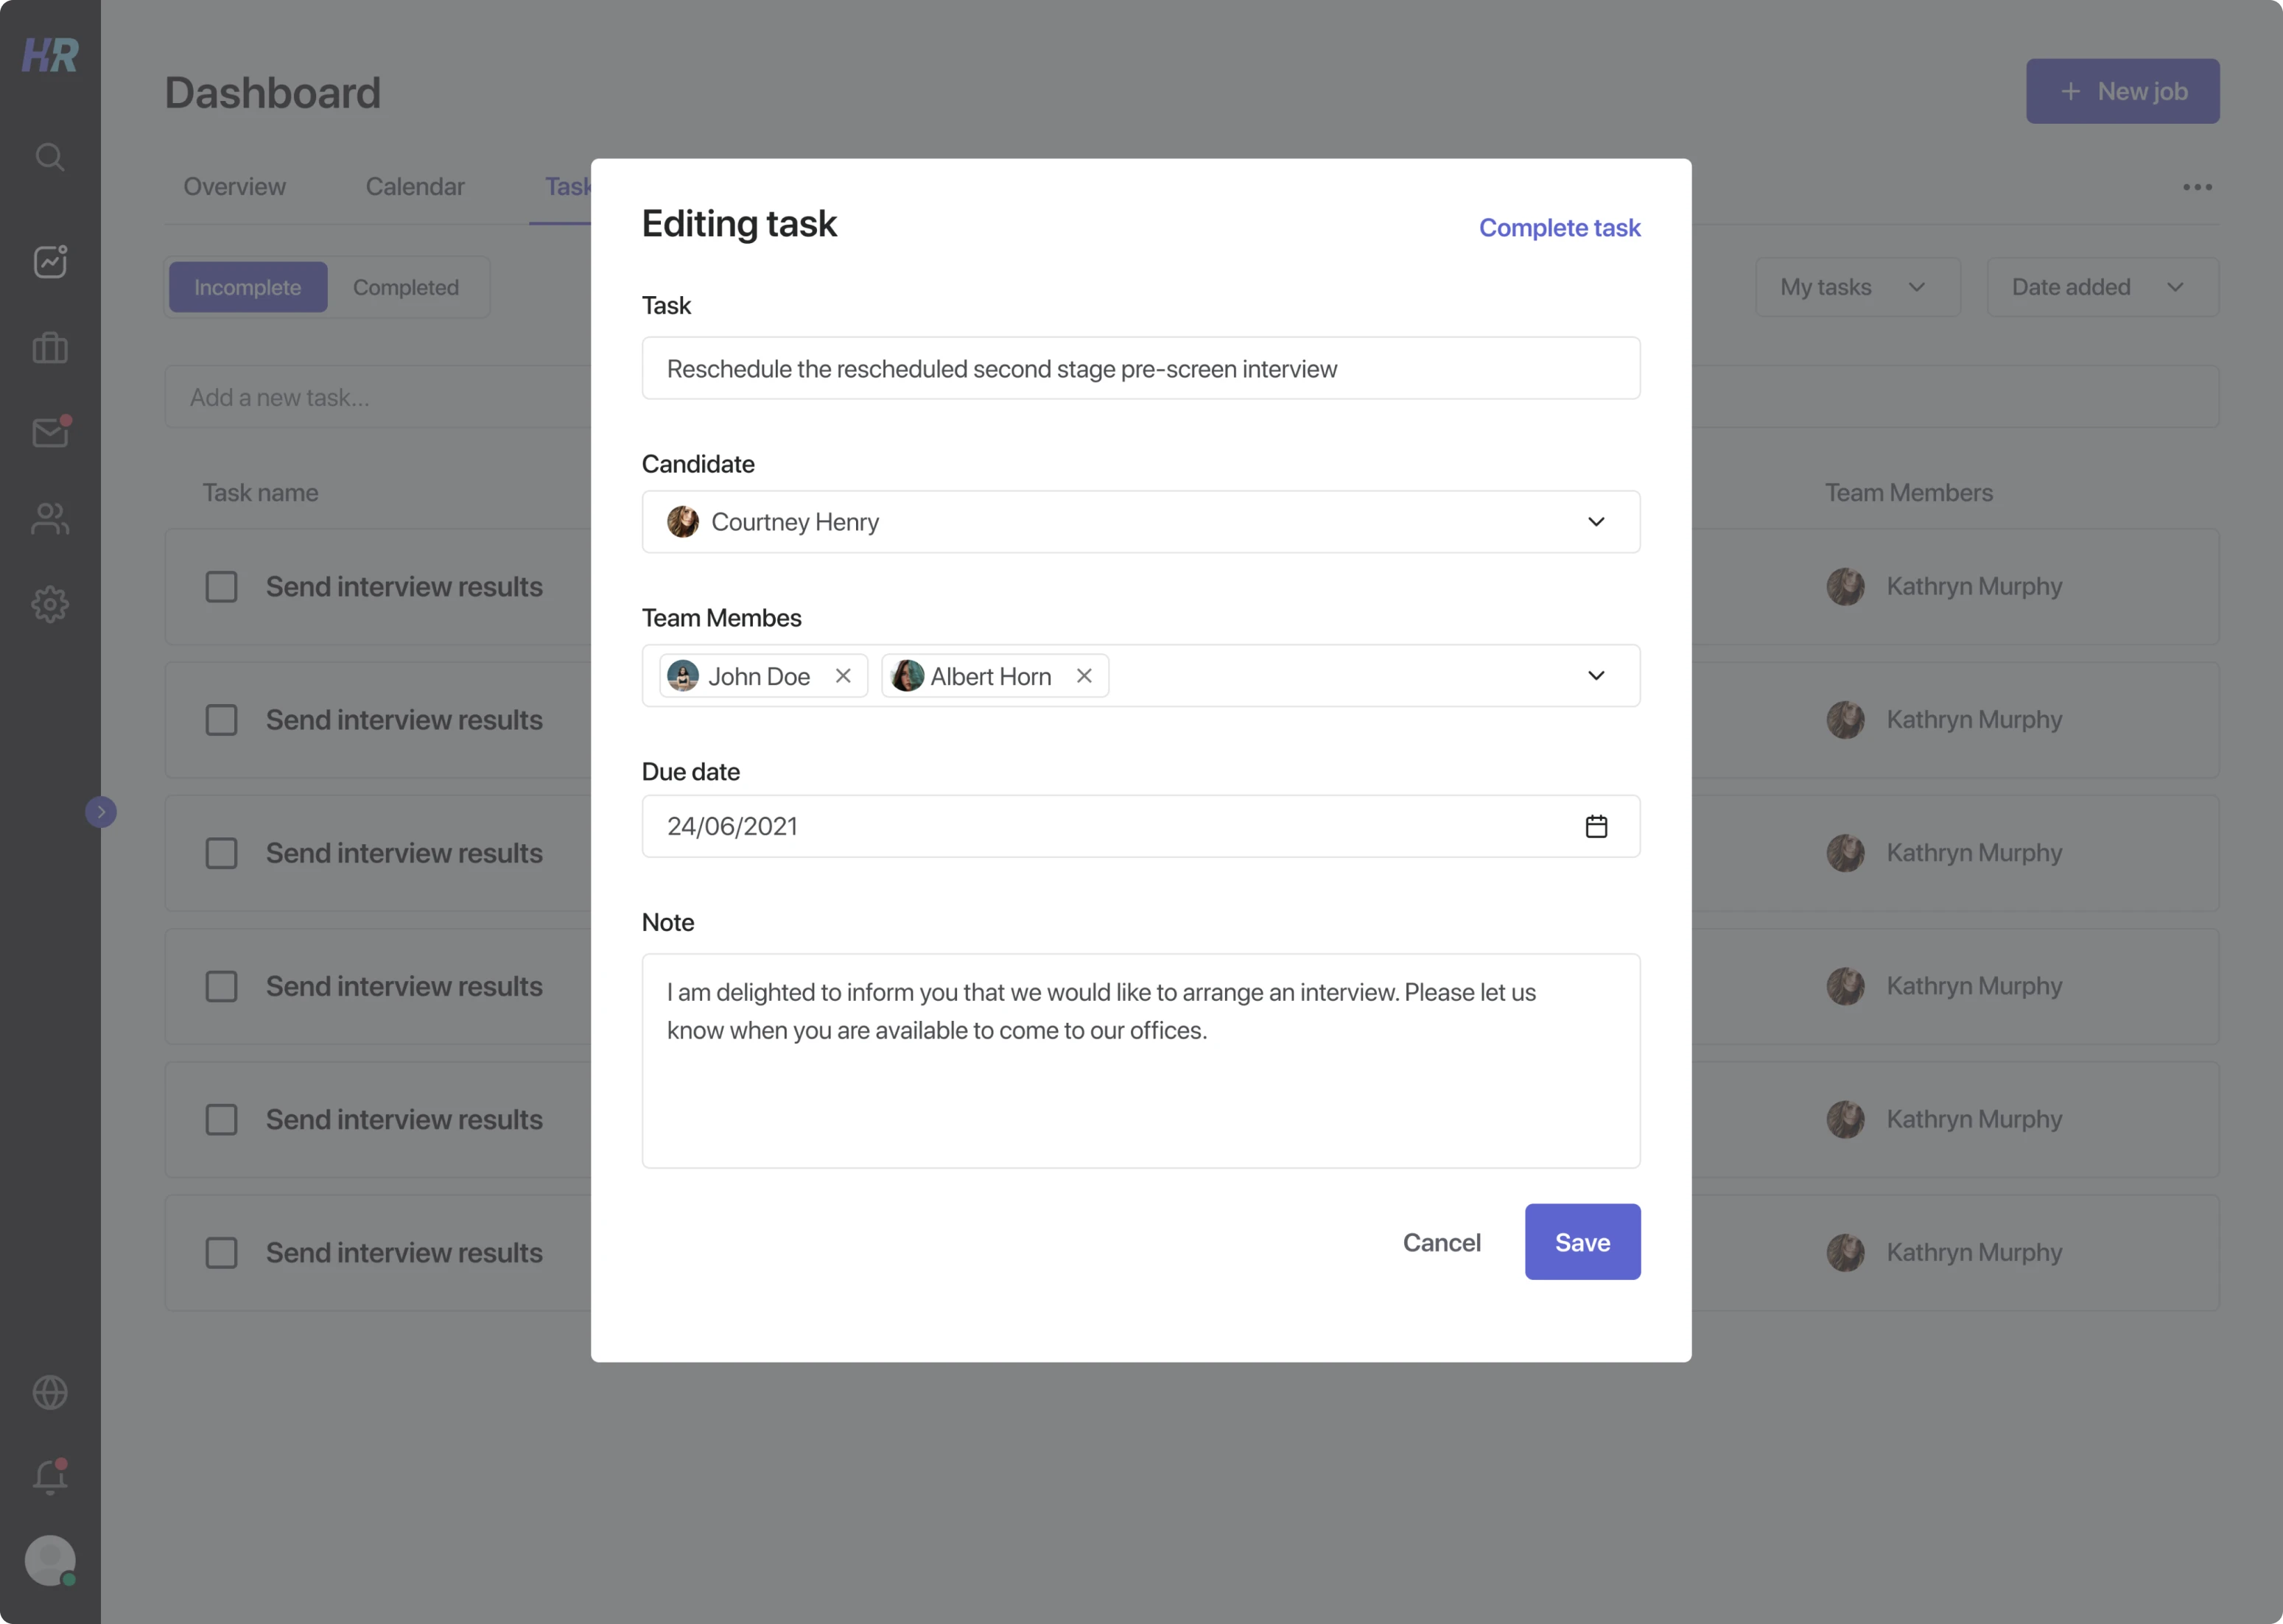Click the search icon in sidebar
This screenshot has width=2283, height=1624.
50,157
